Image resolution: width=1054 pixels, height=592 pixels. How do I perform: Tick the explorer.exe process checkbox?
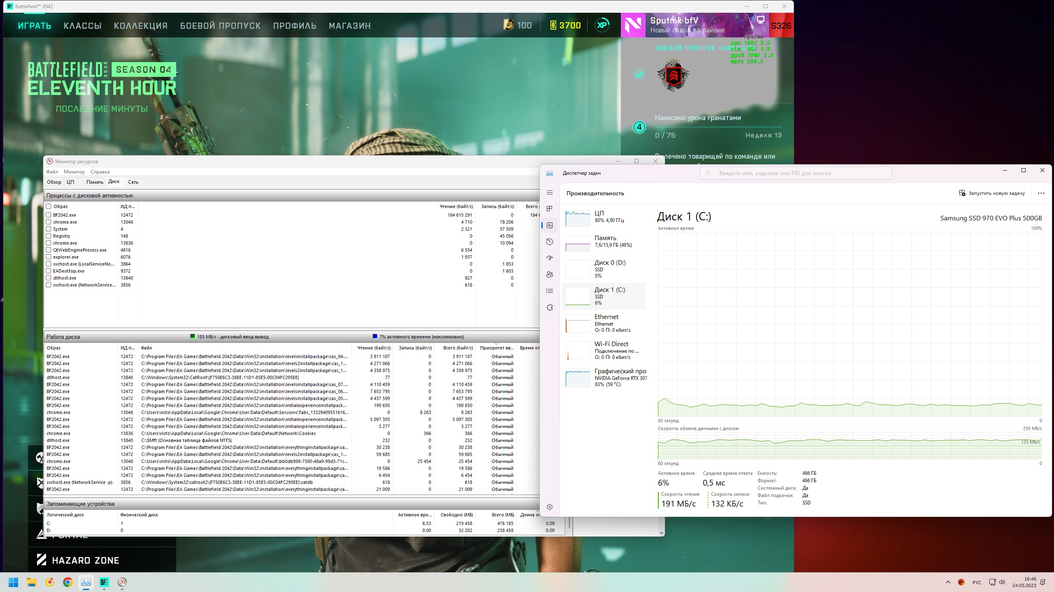(49, 257)
